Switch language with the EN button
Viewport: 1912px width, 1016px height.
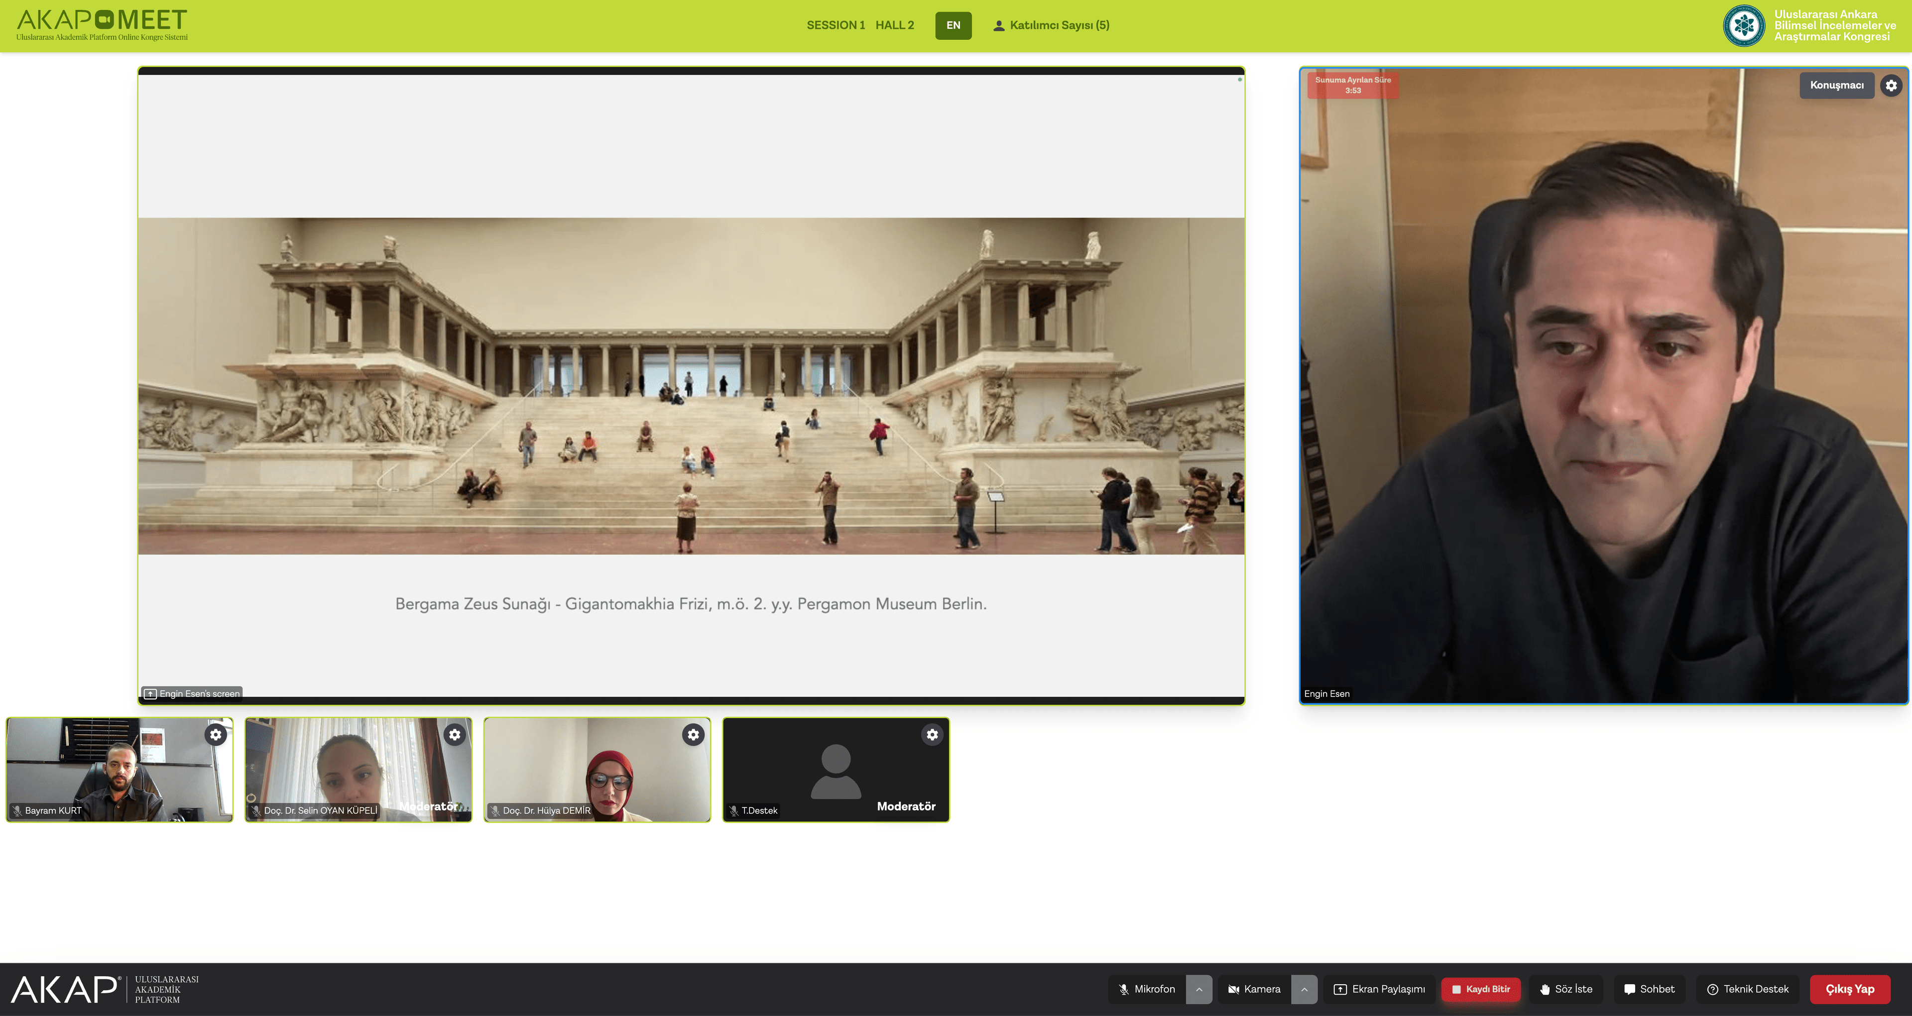click(953, 25)
